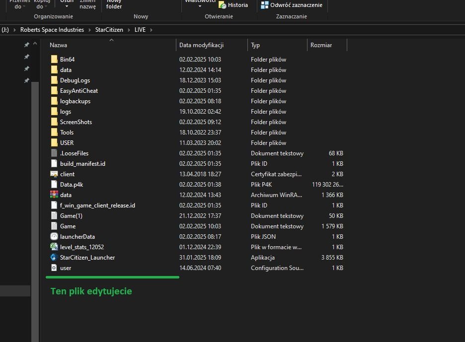Select the StarCitizen_Launcher file name
The width and height of the screenshot is (465, 342).
click(x=87, y=258)
